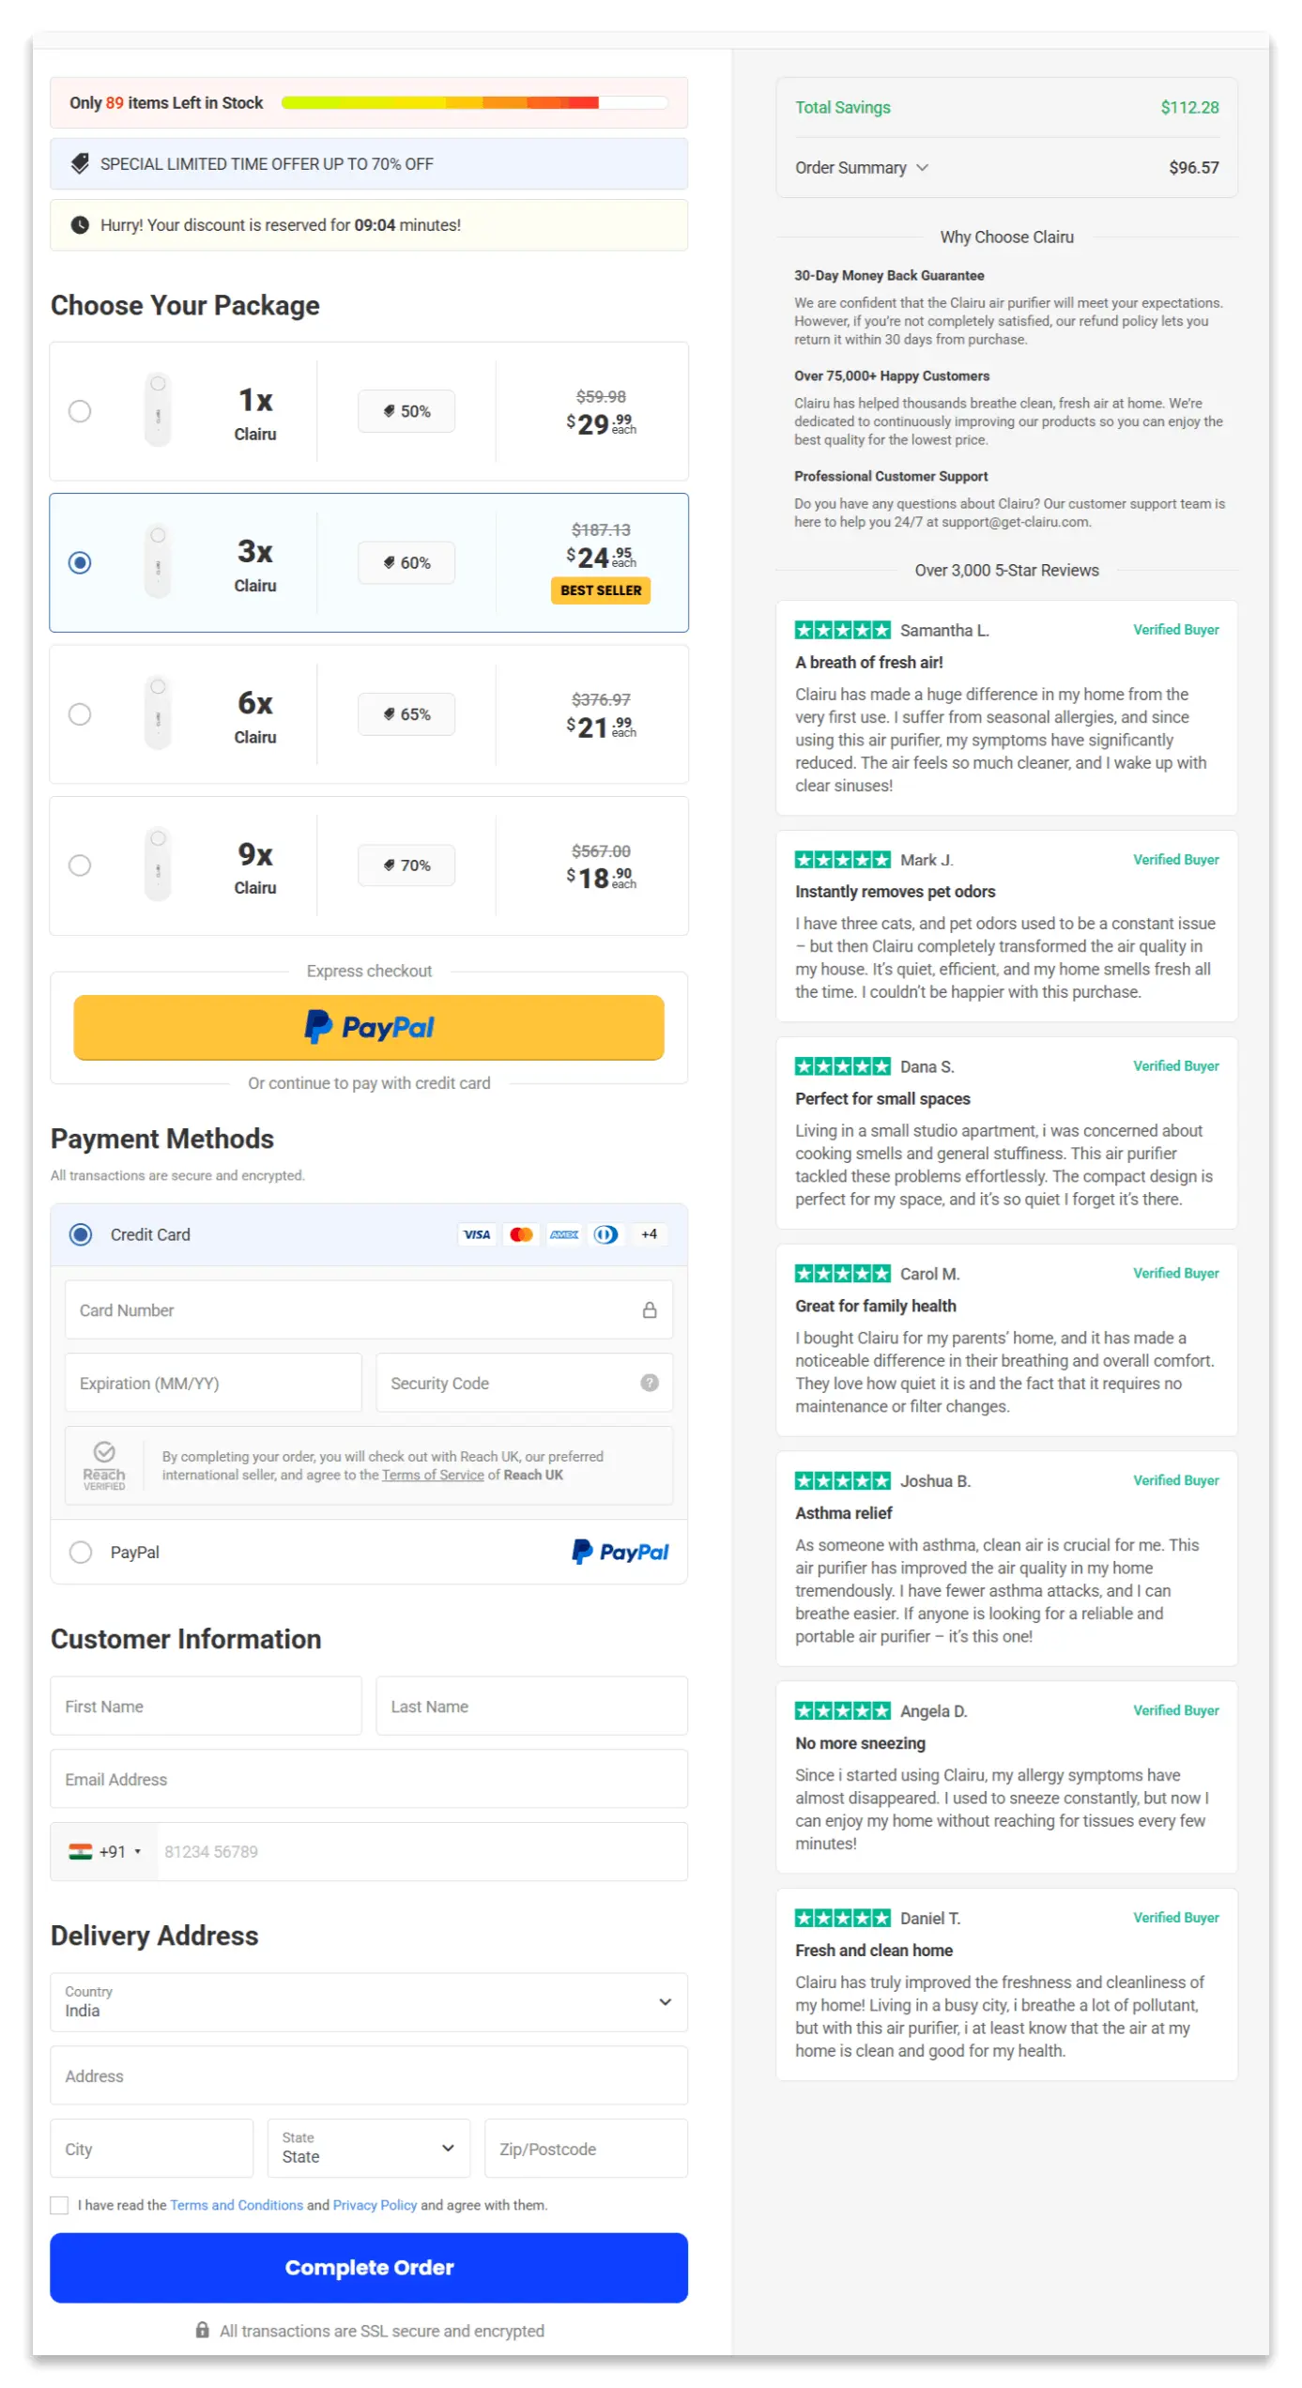Choose PayPal as payment method radio
1302x2388 pixels.
(x=81, y=1553)
